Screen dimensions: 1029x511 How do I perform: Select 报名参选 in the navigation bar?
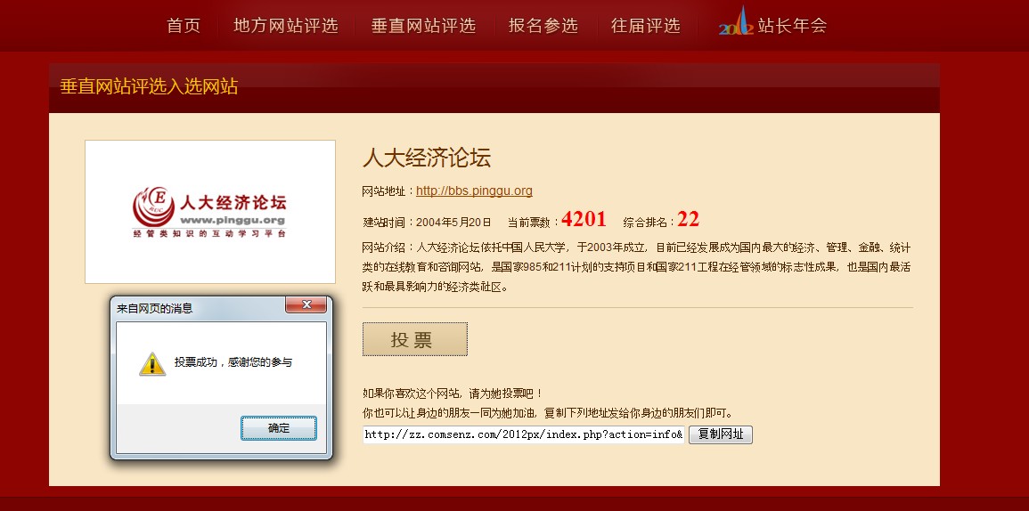(543, 26)
